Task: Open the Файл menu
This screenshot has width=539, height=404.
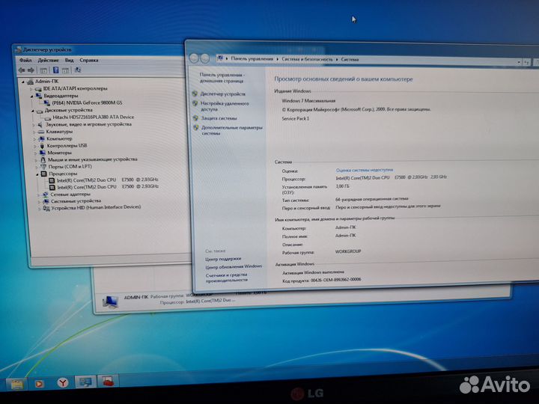Action: 25,60
